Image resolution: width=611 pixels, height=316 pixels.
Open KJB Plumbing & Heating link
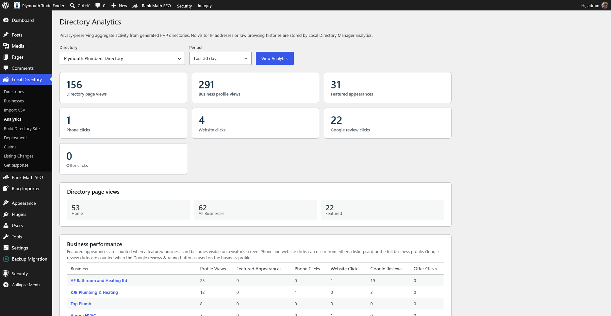pyautogui.click(x=94, y=292)
